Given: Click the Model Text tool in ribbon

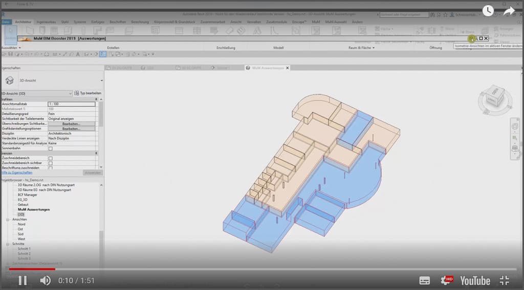Looking at the screenshot, I should click(257, 31).
